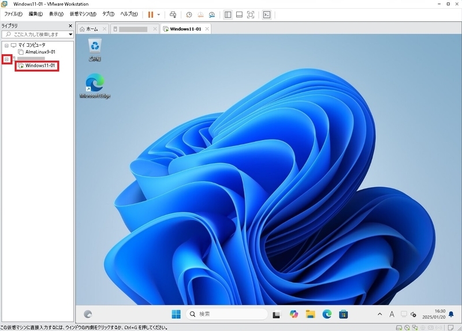The height and width of the screenshot is (331, 462).
Task: Launch Edge from the guest taskbar
Action: pyautogui.click(x=327, y=314)
